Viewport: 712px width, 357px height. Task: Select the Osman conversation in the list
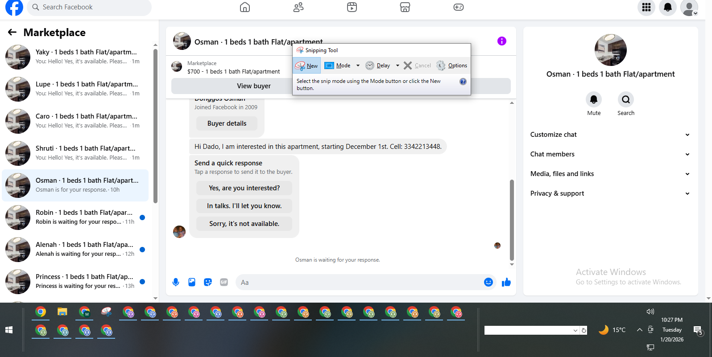[75, 185]
